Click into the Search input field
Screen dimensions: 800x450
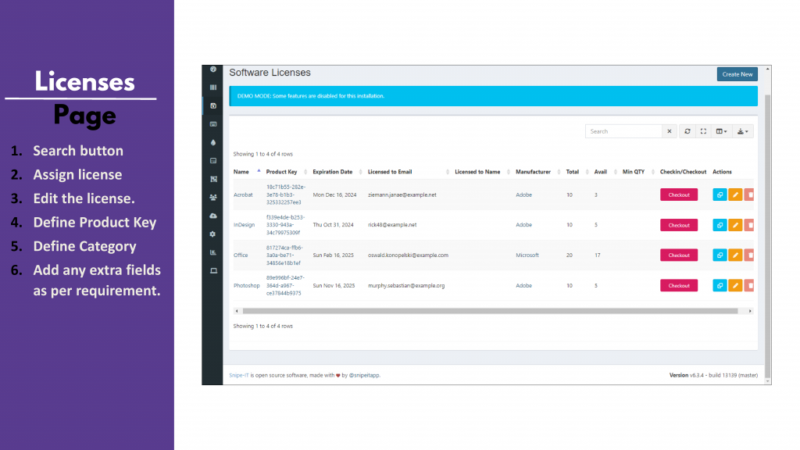[624, 131]
